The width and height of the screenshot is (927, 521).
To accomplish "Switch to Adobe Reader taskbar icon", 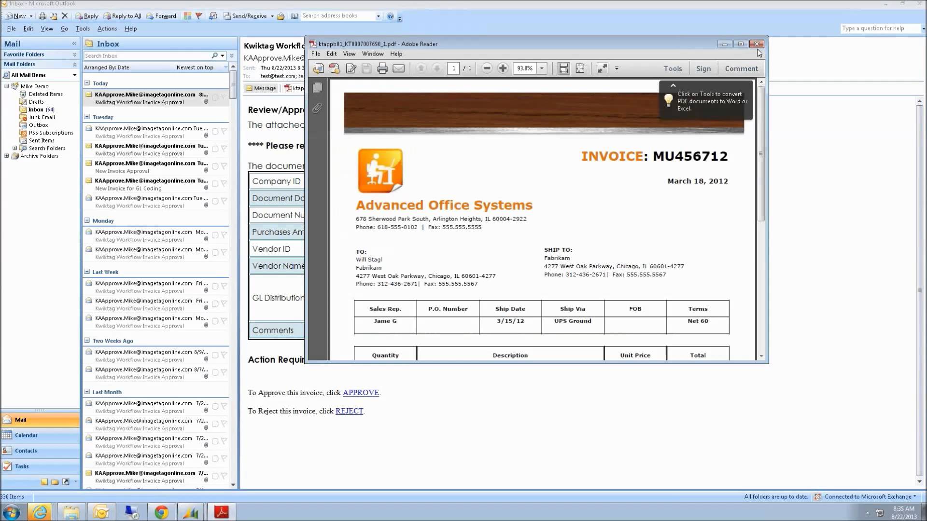I will 221,512.
